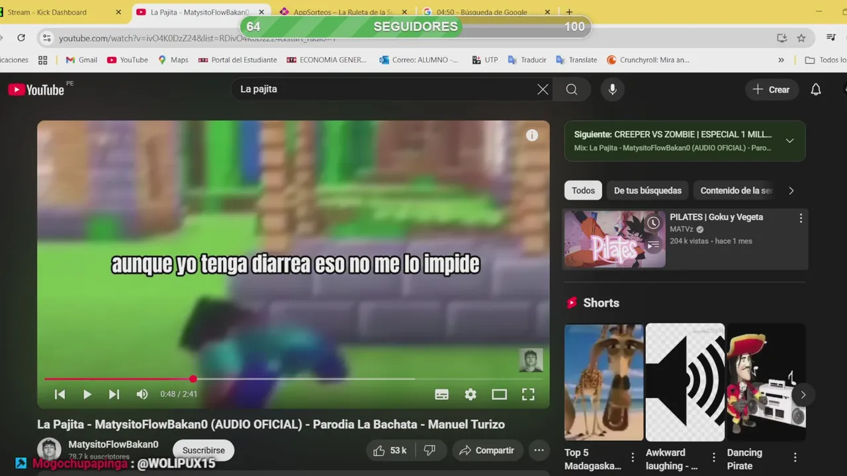Select the Todos filter chip
The image size is (847, 476).
click(583, 190)
